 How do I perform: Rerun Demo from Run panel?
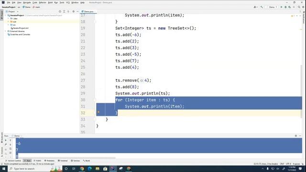tap(6, 140)
